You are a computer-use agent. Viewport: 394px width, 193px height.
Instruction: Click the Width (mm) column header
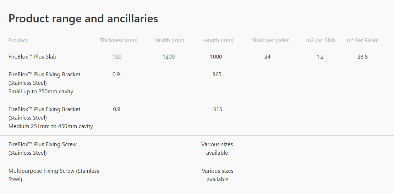point(170,40)
